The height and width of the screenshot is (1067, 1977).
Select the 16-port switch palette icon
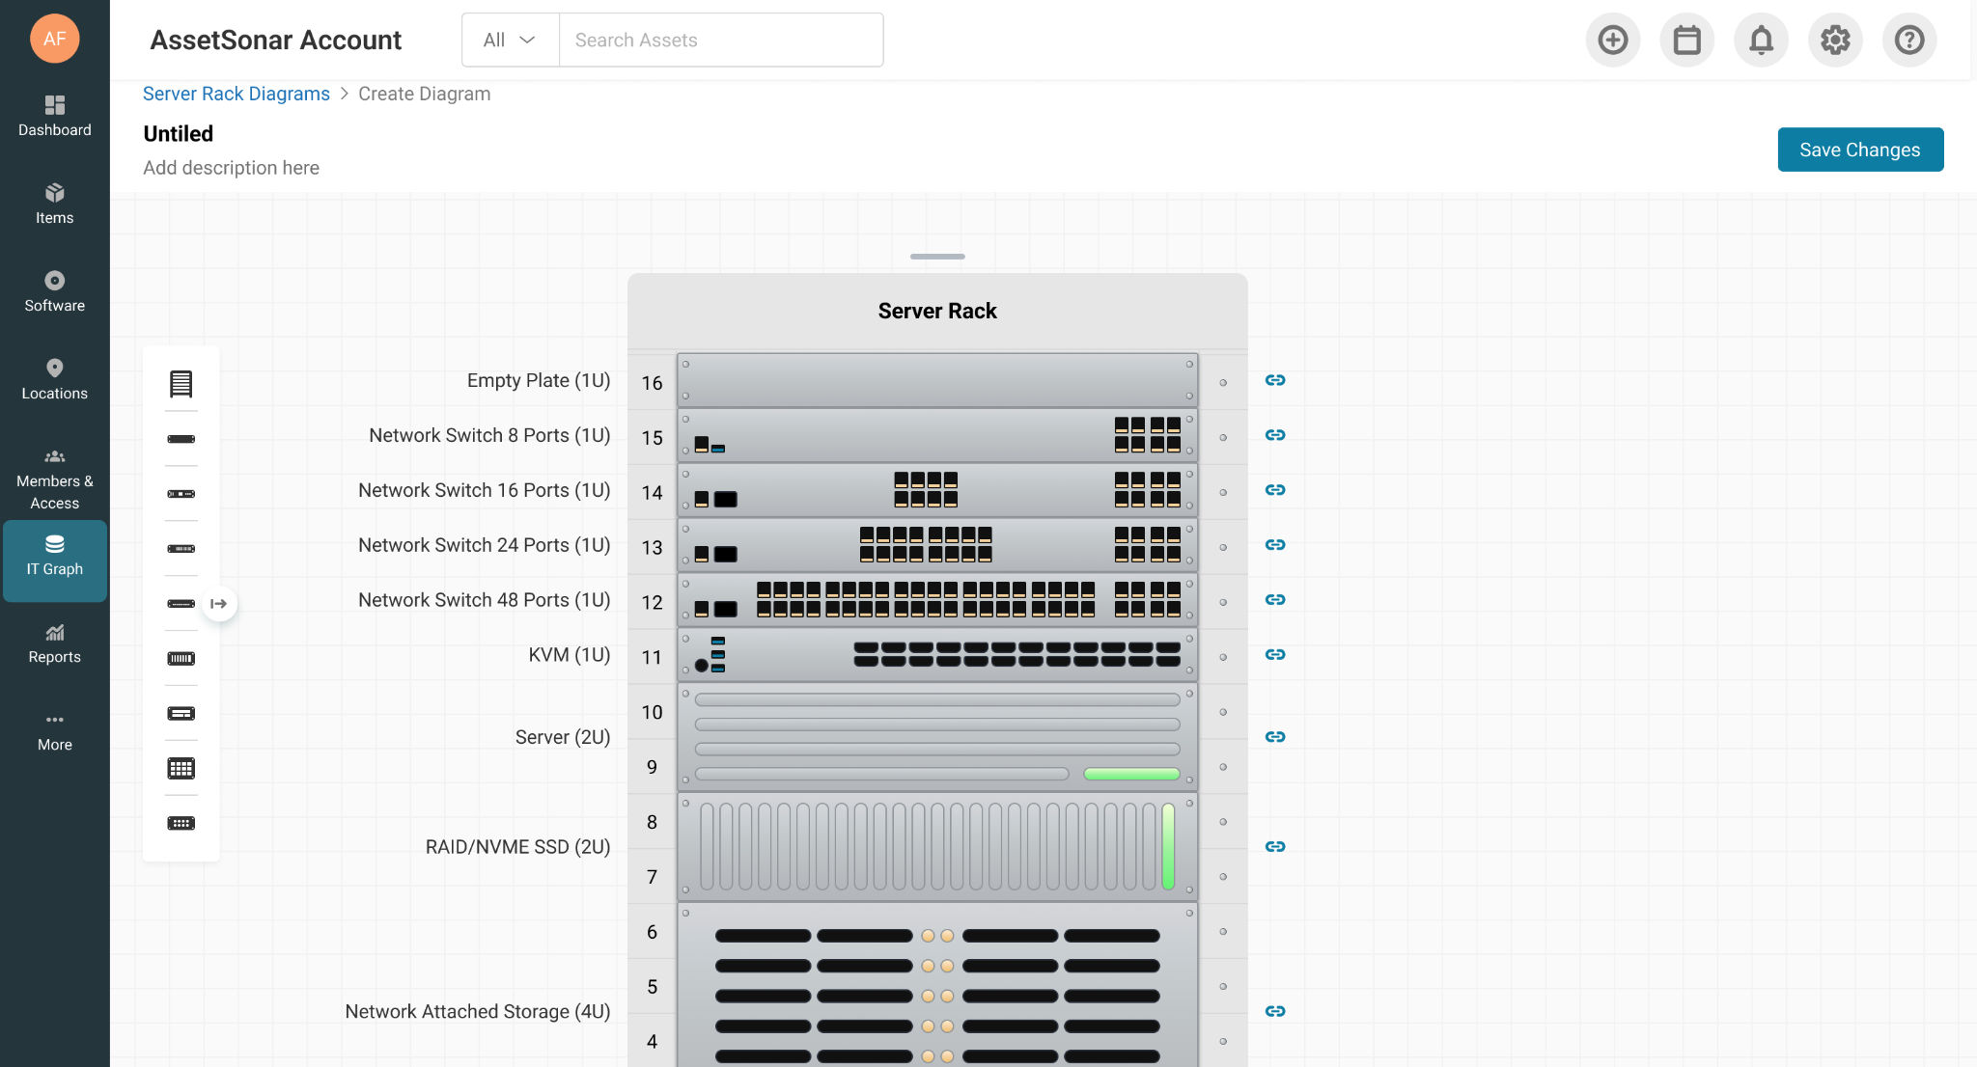181,549
